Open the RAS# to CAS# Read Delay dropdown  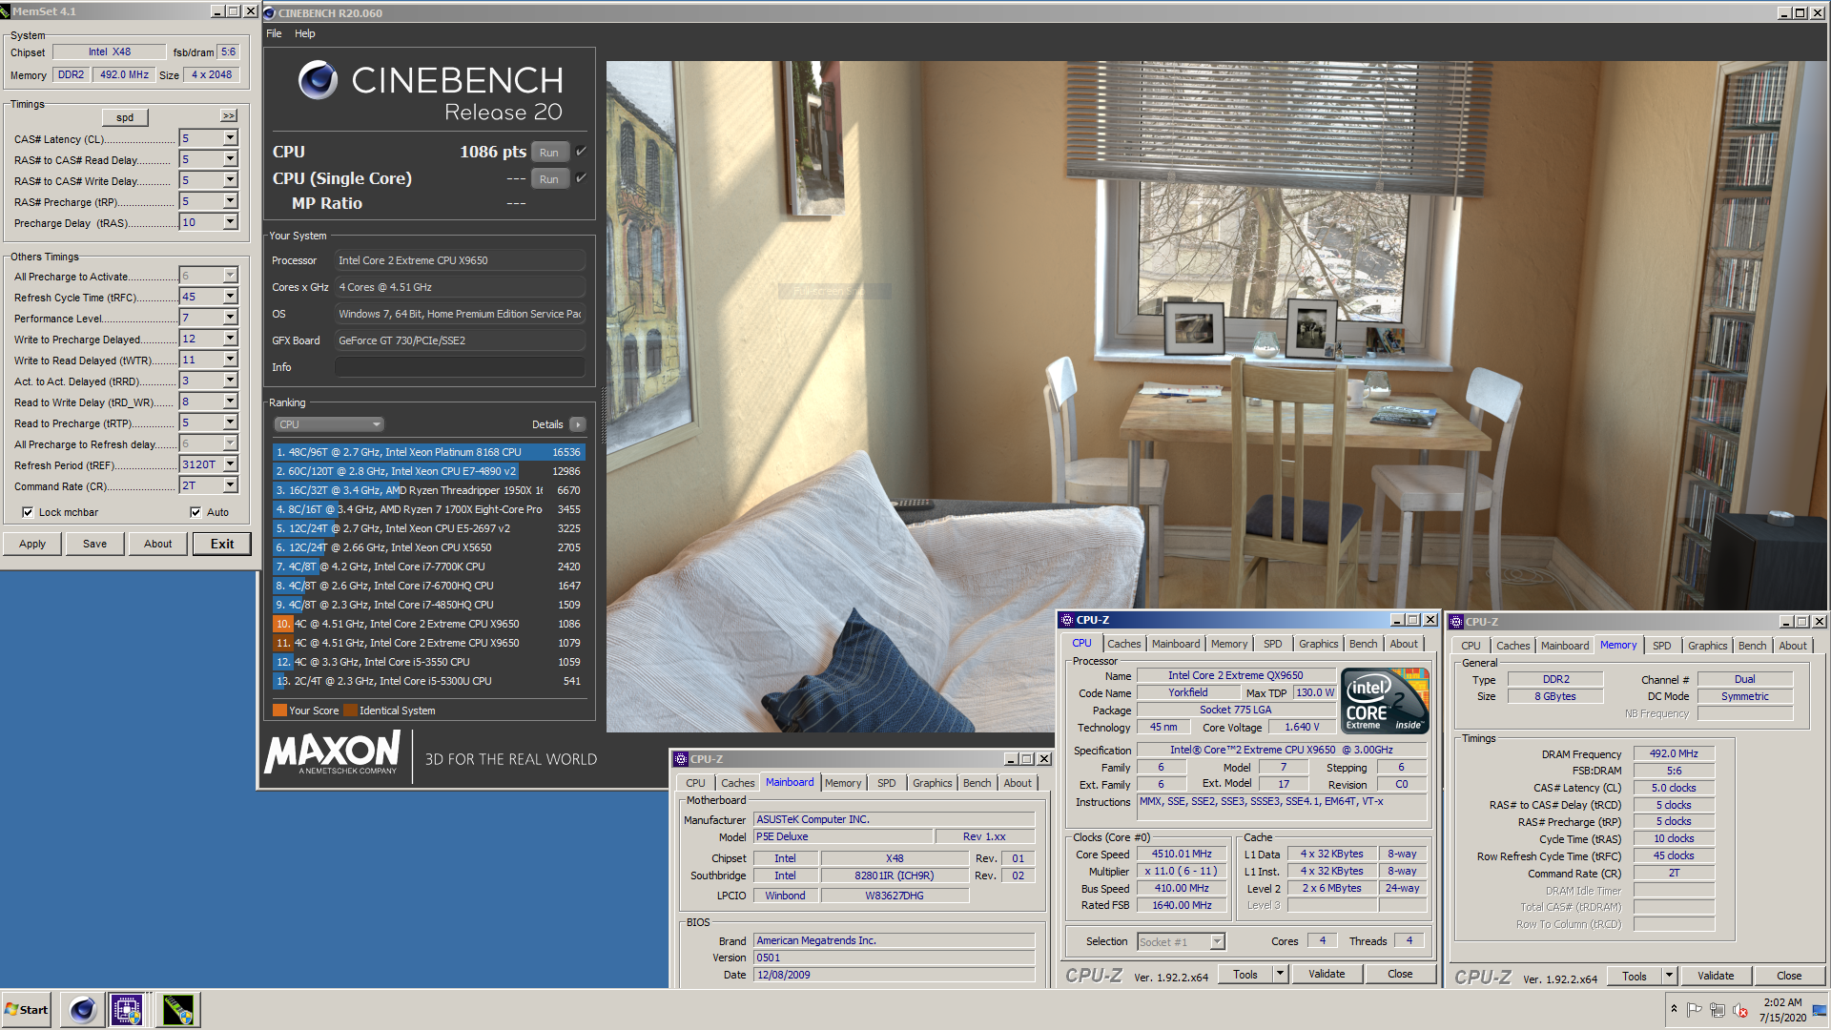point(230,159)
